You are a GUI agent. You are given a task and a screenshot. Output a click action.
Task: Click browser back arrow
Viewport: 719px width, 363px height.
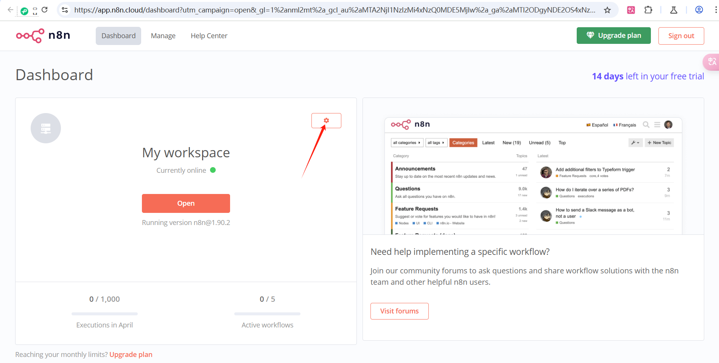10,10
